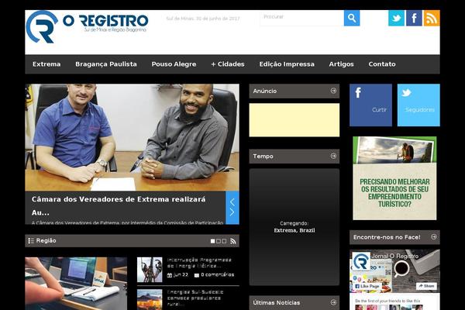Open the Contato menu item
This screenshot has height=310, width=465.
click(x=382, y=64)
